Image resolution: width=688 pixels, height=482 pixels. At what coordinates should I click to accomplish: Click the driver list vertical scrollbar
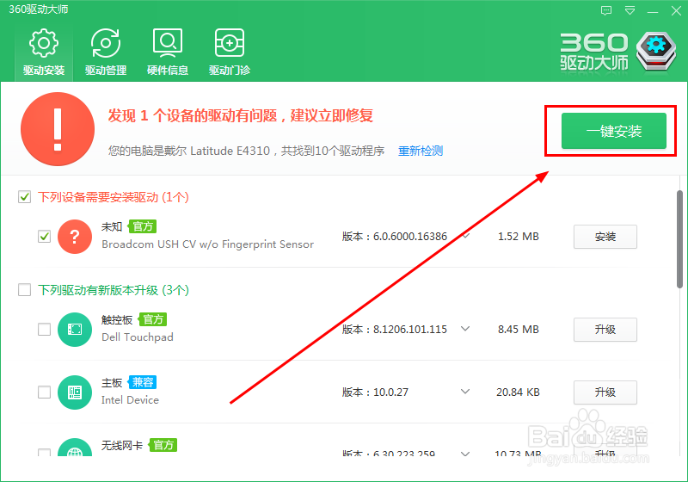click(x=679, y=239)
